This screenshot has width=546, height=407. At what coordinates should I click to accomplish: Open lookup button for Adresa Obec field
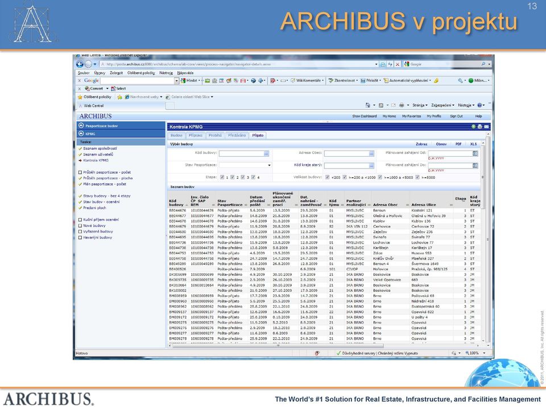pos(371,153)
